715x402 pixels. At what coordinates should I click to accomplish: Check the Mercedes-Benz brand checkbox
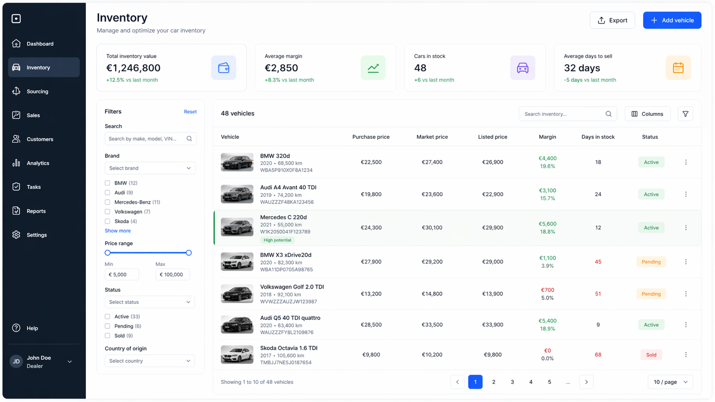(107, 202)
